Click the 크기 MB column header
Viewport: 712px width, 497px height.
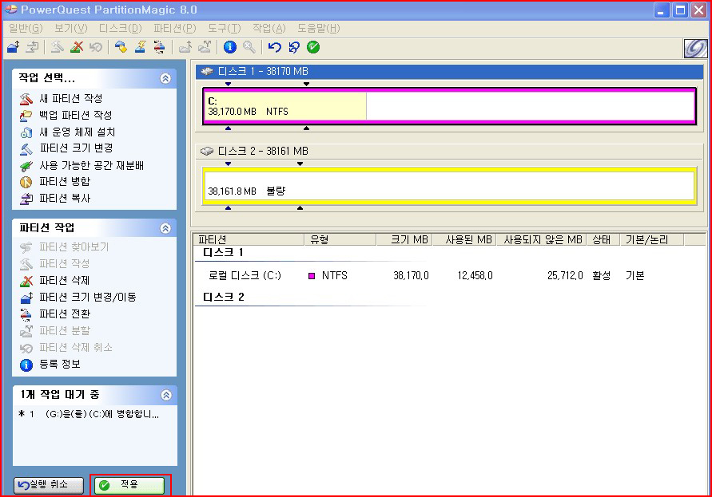pyautogui.click(x=404, y=239)
